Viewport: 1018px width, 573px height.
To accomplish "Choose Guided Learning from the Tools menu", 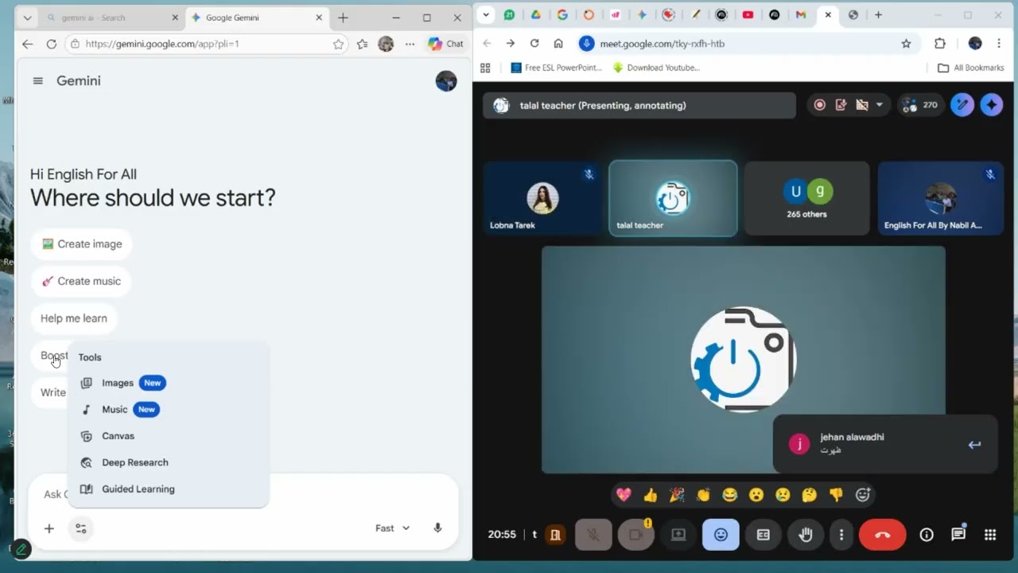I will coord(169,489).
